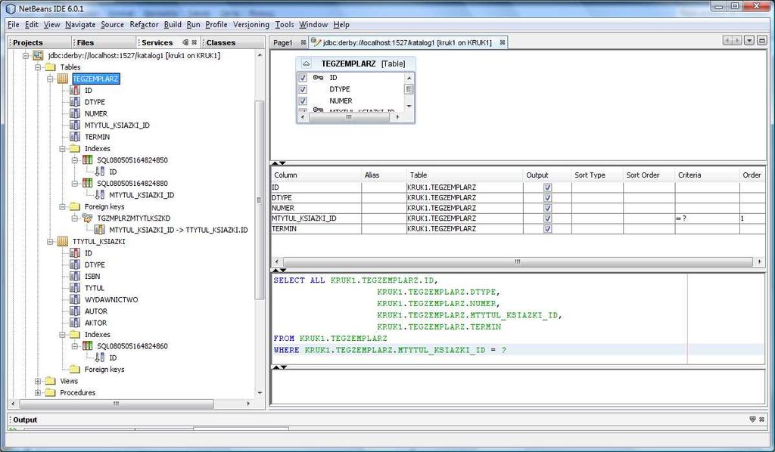Click the column icon beside TERMIN
The width and height of the screenshot is (775, 452).
click(75, 137)
